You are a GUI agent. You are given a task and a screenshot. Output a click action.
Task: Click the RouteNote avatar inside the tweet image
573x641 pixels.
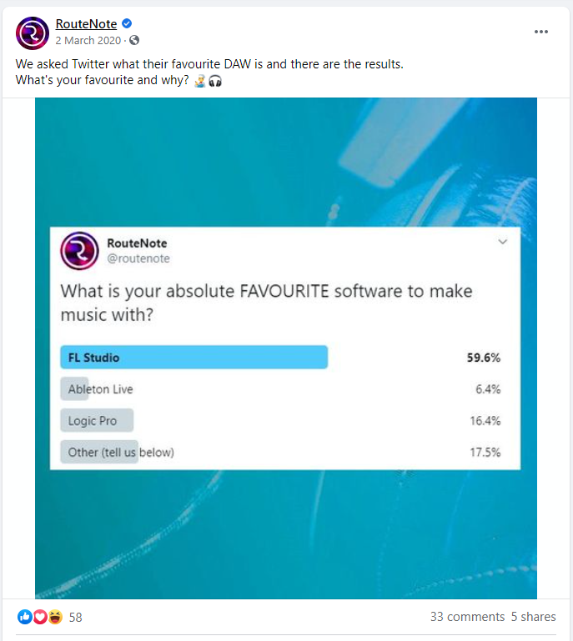(79, 251)
